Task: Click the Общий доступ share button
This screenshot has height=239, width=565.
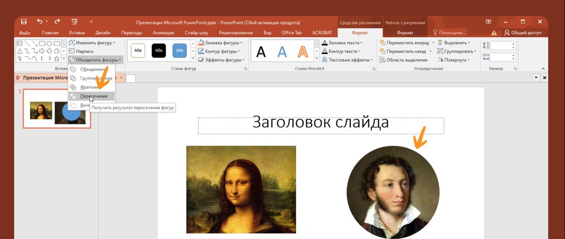Action: (523, 33)
